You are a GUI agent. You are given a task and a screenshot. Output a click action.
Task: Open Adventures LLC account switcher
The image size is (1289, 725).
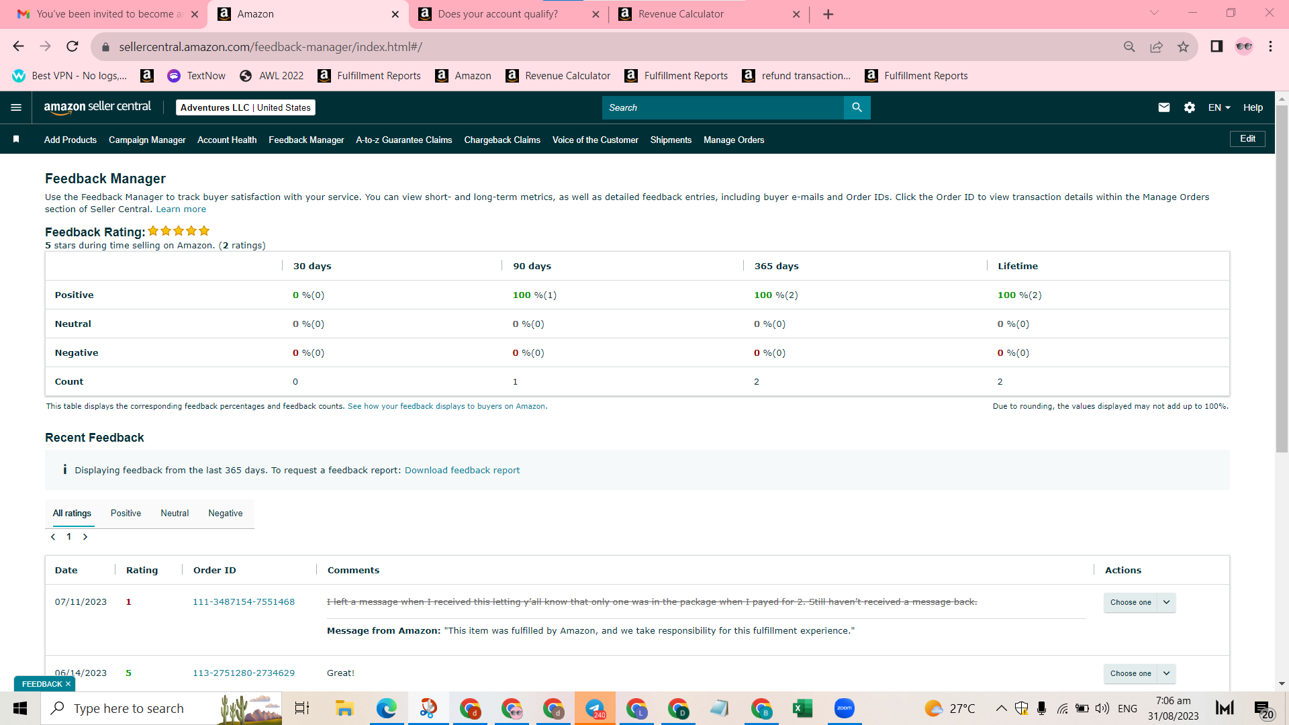(x=246, y=107)
